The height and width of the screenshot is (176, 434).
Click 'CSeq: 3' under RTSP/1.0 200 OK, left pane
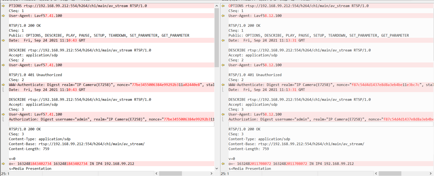[16, 134]
